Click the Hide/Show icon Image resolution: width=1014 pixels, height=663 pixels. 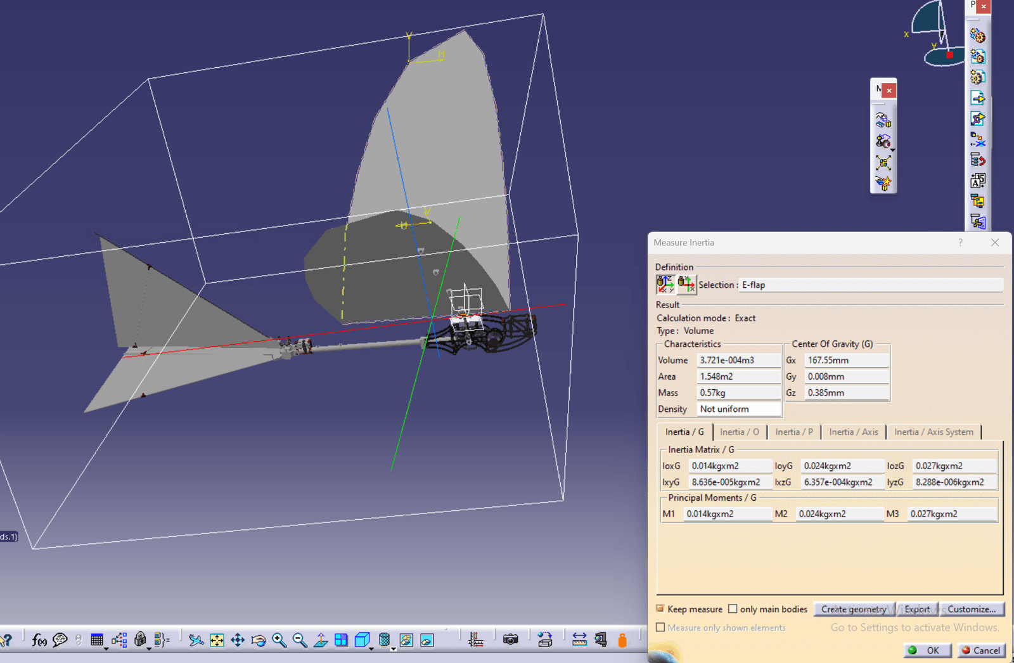coord(406,640)
